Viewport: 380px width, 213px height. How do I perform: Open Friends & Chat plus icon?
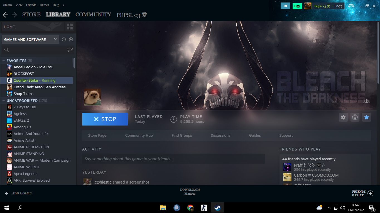370,193
